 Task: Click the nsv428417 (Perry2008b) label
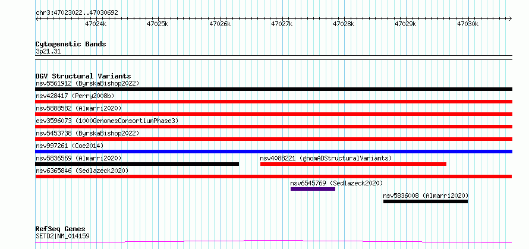tap(75, 96)
